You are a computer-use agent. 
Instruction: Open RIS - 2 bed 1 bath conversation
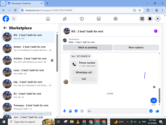(28, 37)
